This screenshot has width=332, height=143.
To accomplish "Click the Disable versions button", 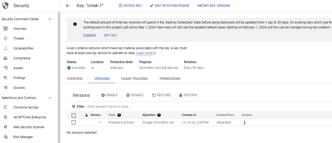I will [135, 95].
